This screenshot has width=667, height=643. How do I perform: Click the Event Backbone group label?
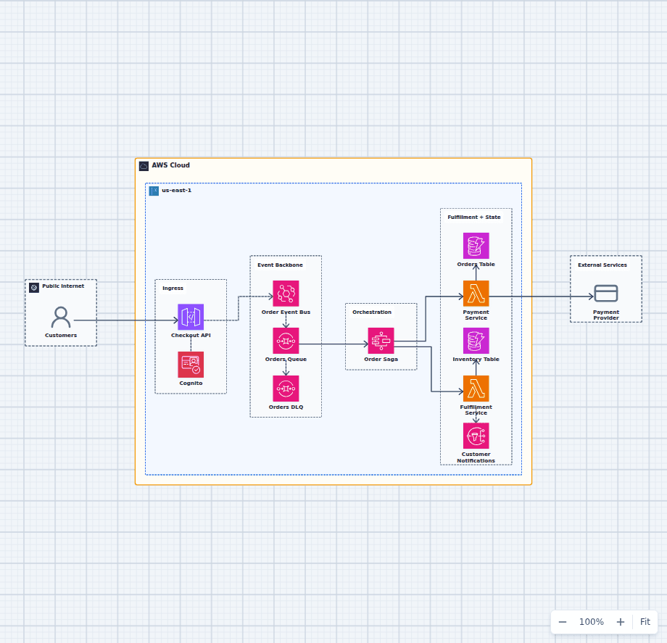(x=280, y=265)
